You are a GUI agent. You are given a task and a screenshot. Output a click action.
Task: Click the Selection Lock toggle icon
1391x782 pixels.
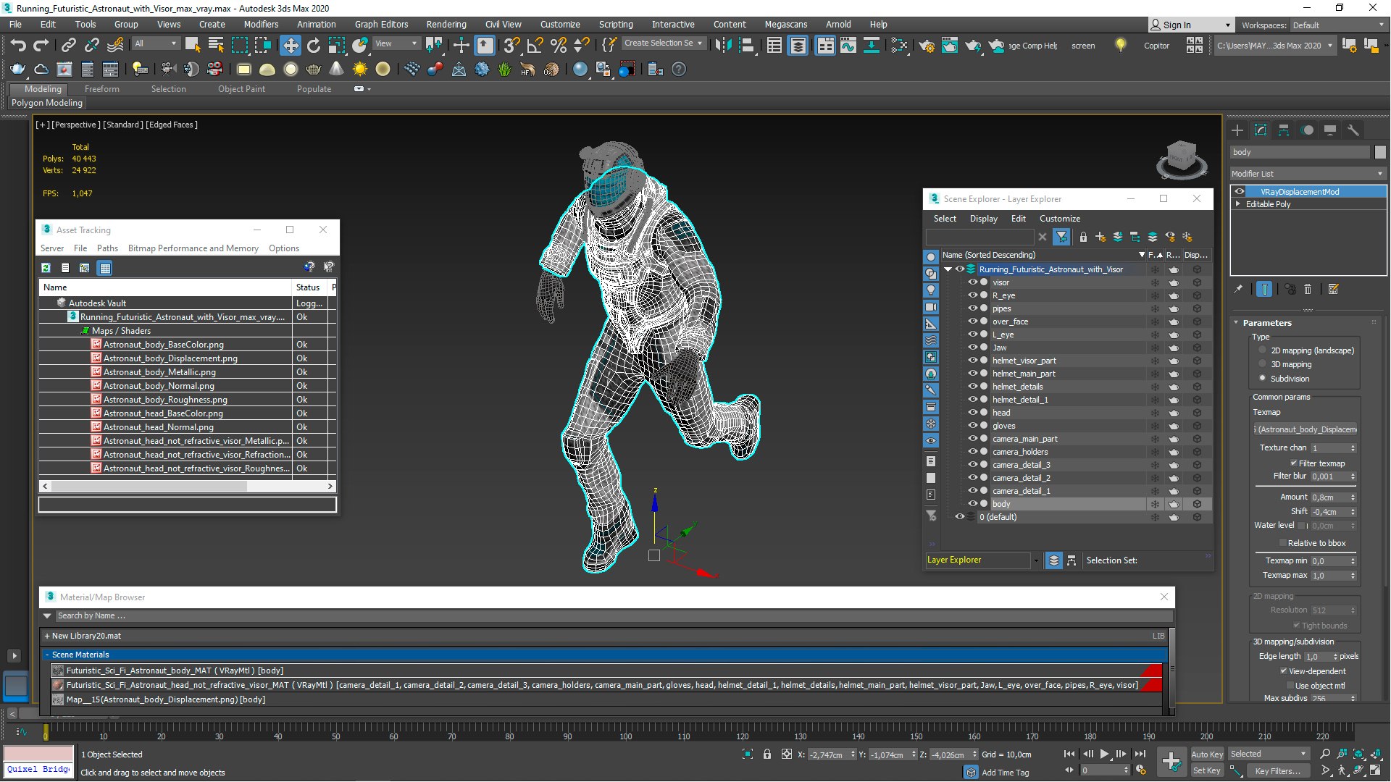[x=767, y=754]
